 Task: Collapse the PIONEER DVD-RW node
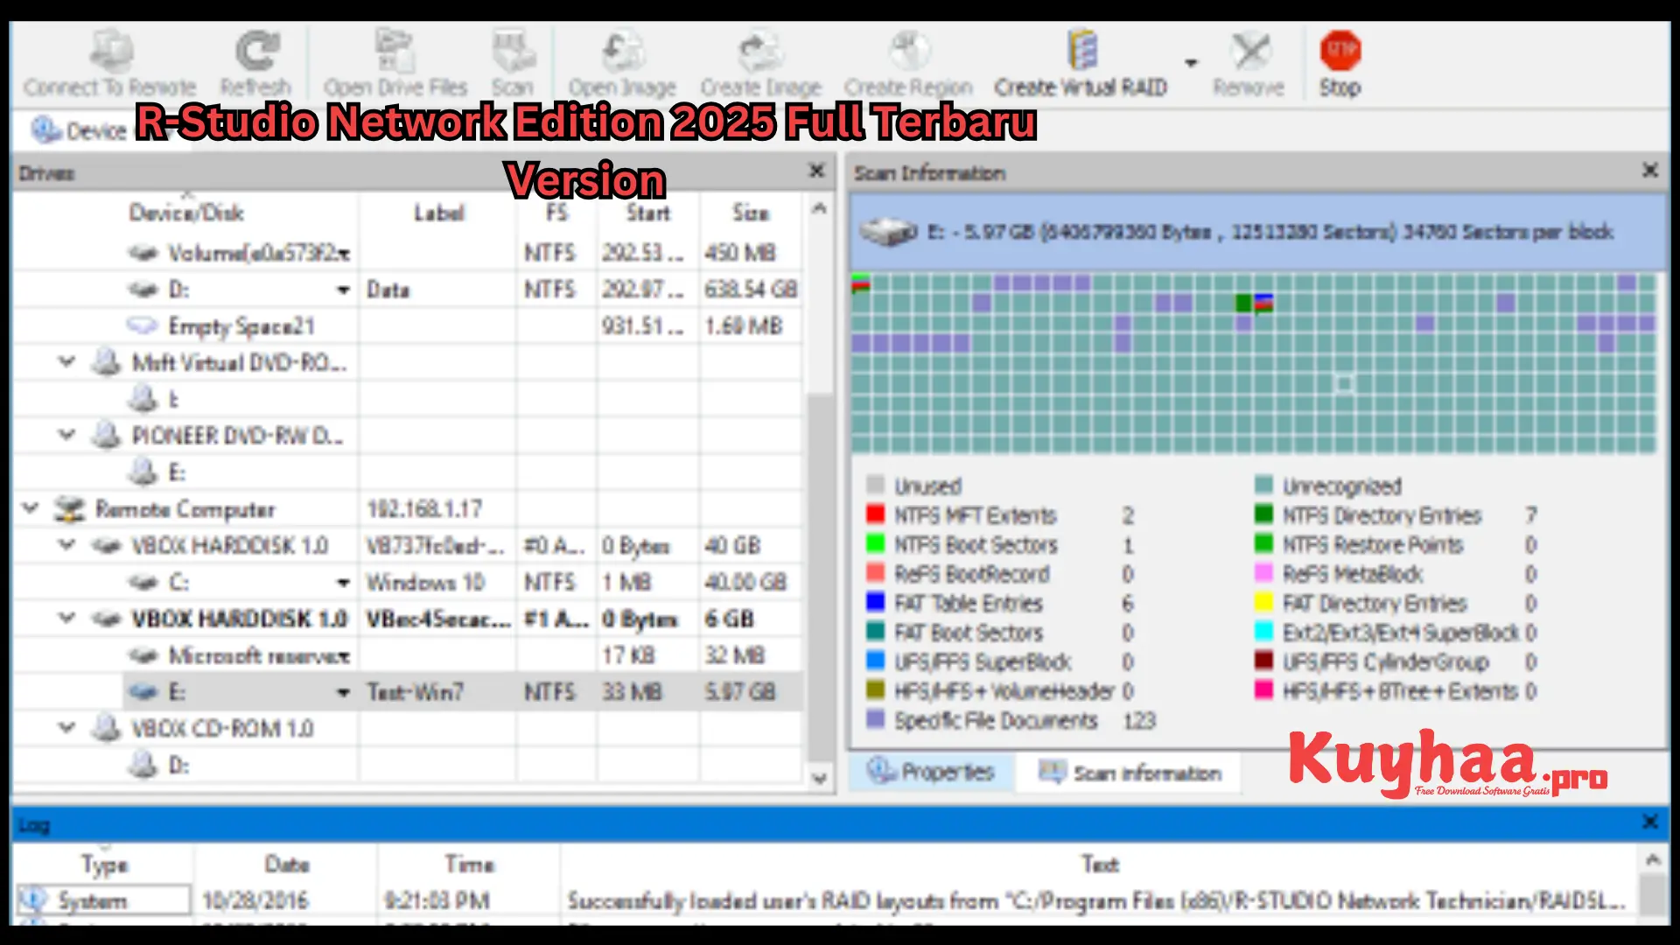[x=66, y=435]
